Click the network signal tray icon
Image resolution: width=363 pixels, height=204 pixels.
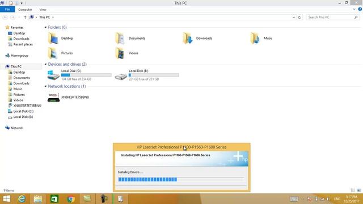[x=322, y=199]
